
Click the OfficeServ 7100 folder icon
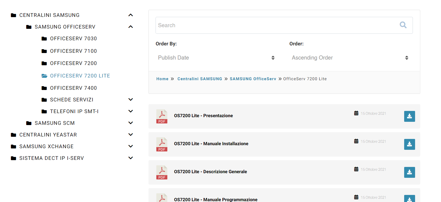click(44, 51)
